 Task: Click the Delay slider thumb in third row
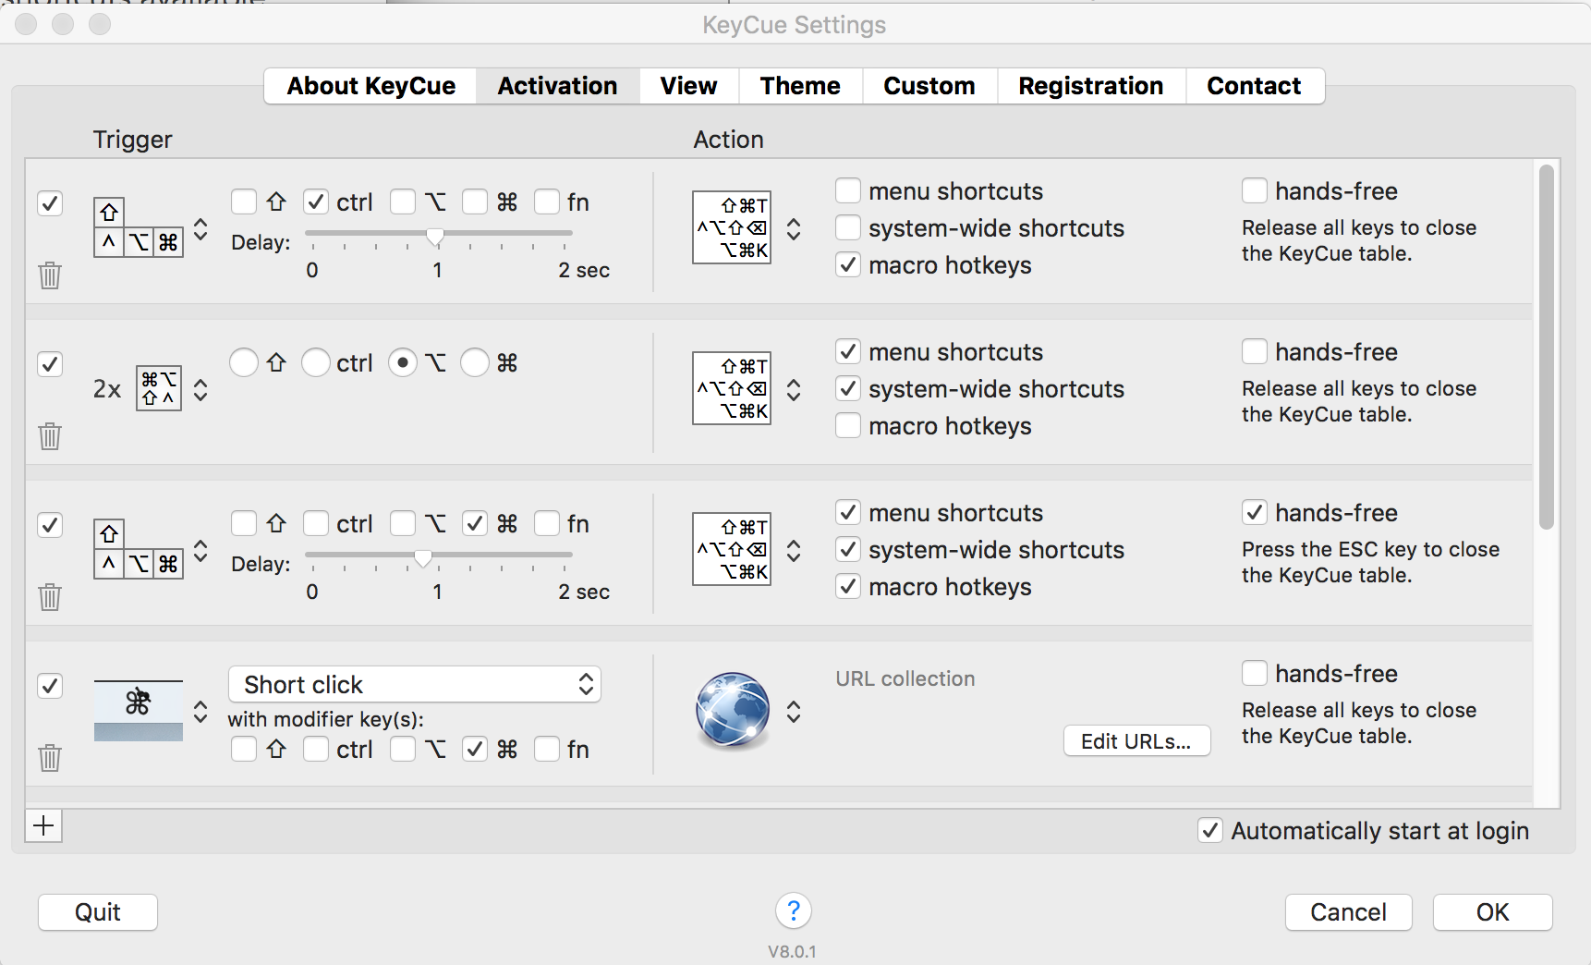point(423,558)
